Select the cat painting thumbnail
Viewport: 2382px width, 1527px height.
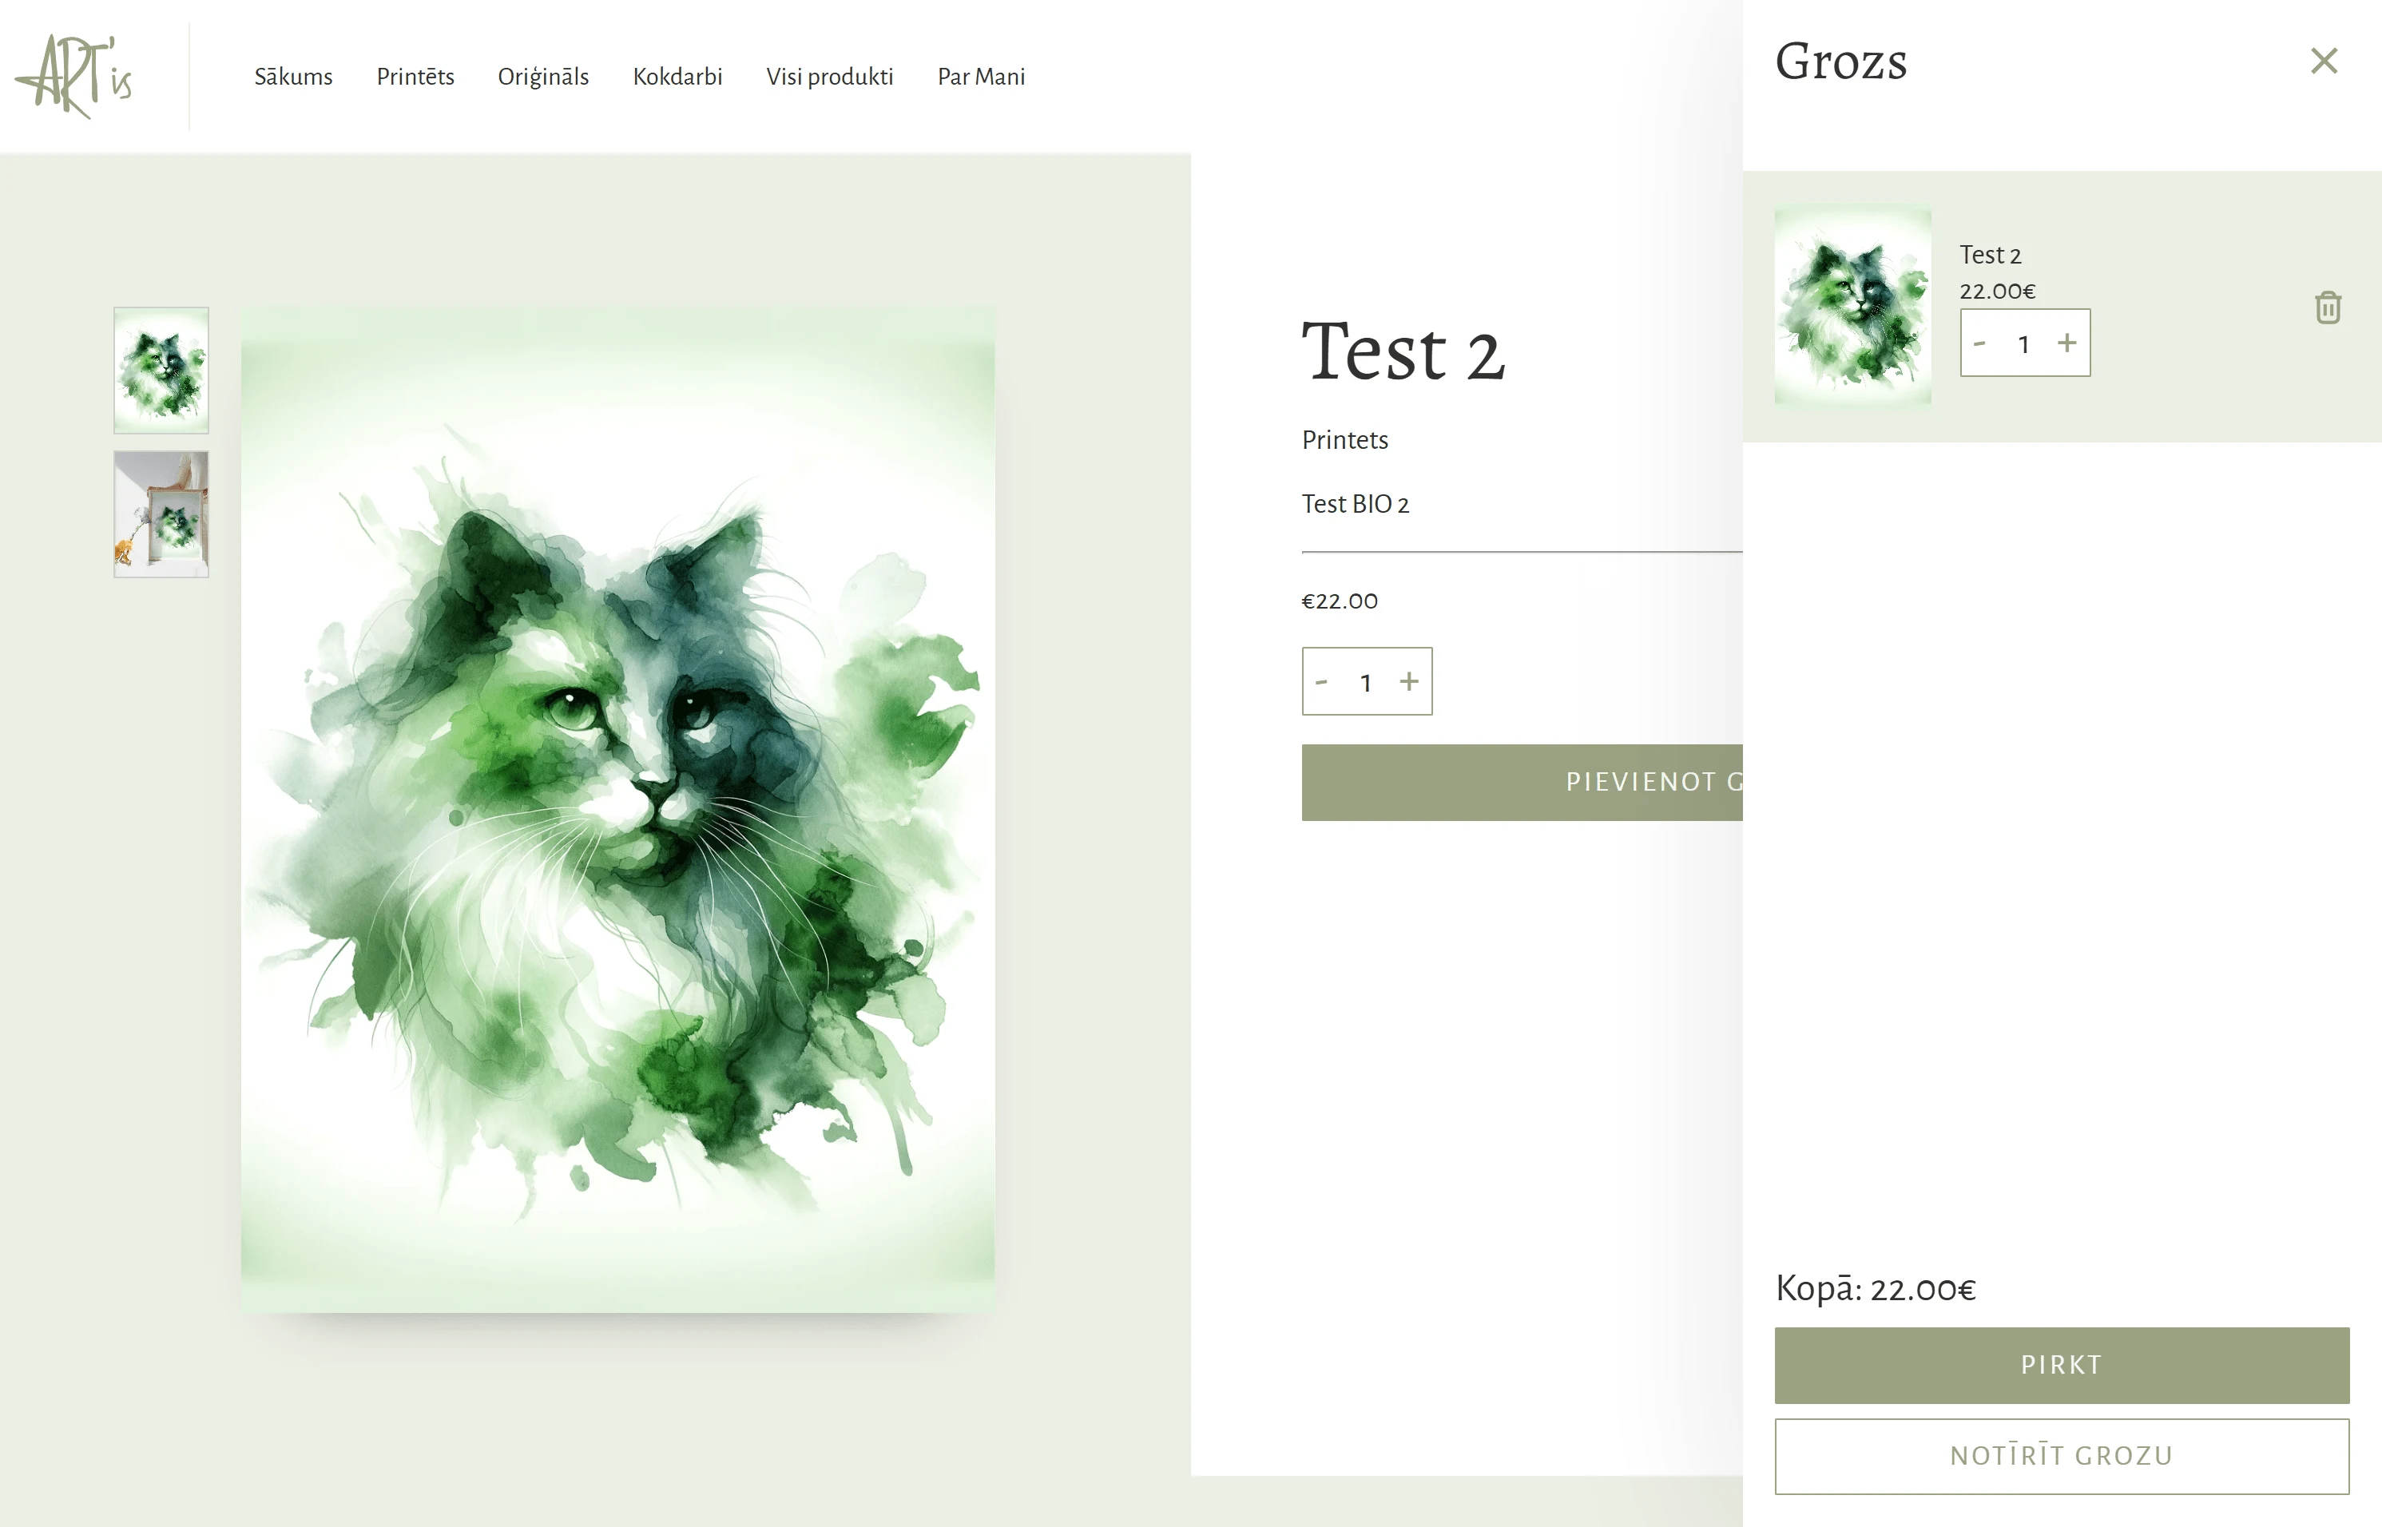click(x=161, y=370)
